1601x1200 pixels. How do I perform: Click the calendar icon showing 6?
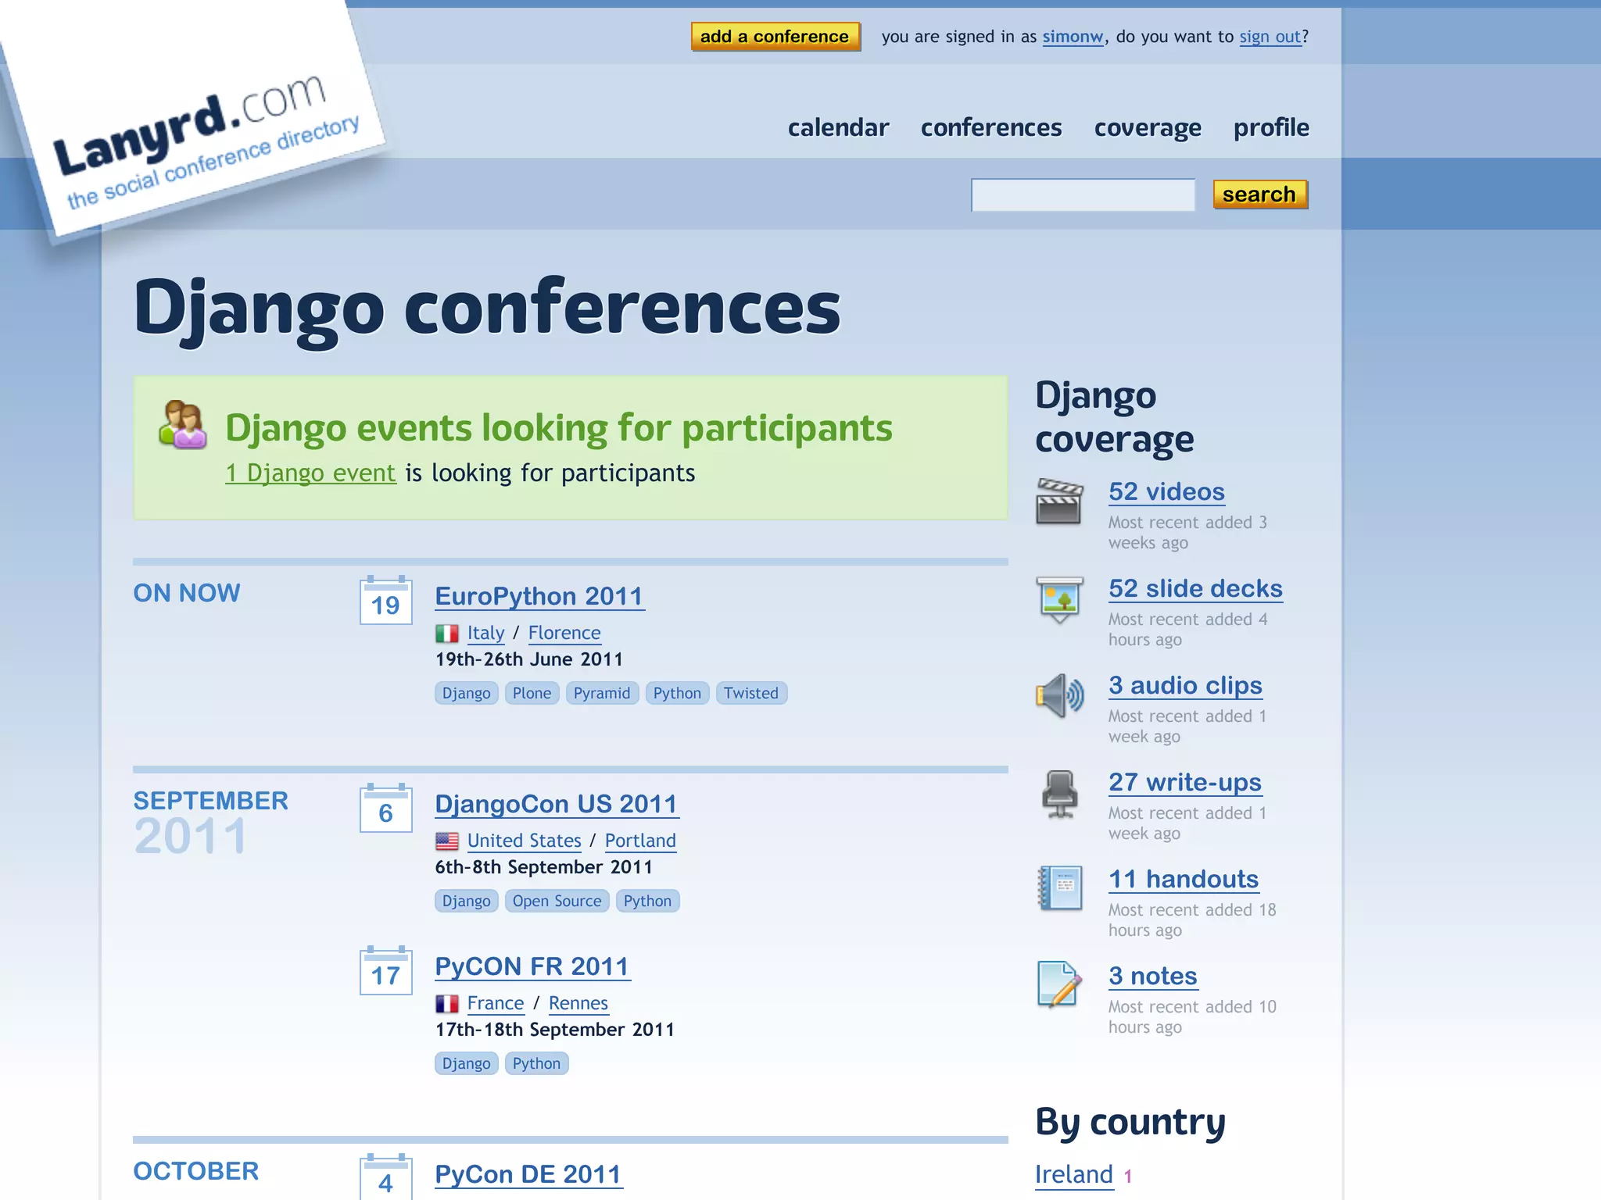tap(385, 808)
